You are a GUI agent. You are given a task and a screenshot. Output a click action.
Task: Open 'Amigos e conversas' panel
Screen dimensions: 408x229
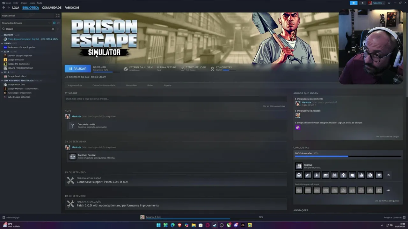(395, 218)
